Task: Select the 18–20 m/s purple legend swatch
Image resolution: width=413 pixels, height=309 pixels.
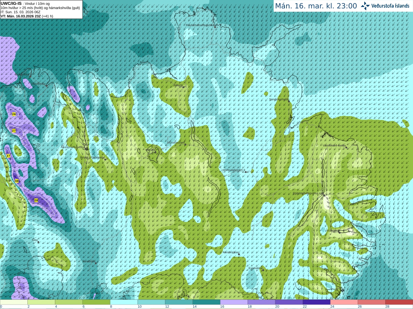Action: 262,302
